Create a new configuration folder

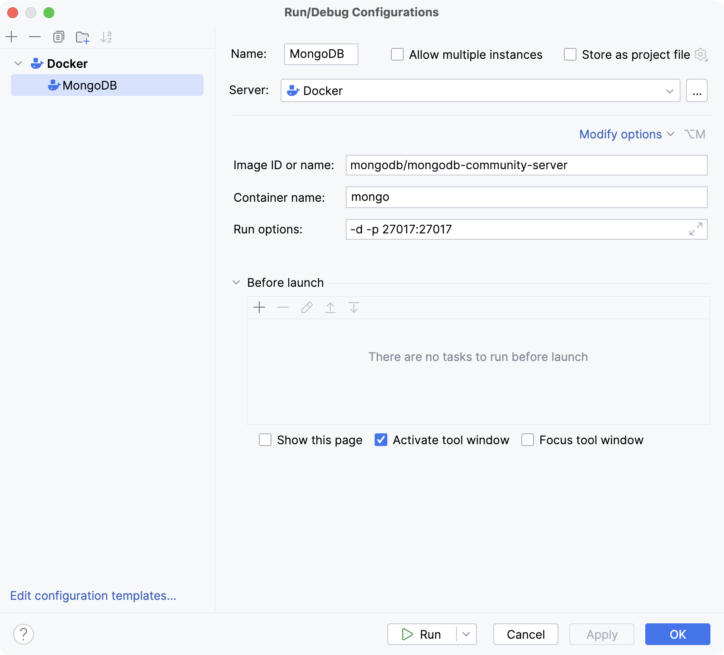tap(83, 37)
